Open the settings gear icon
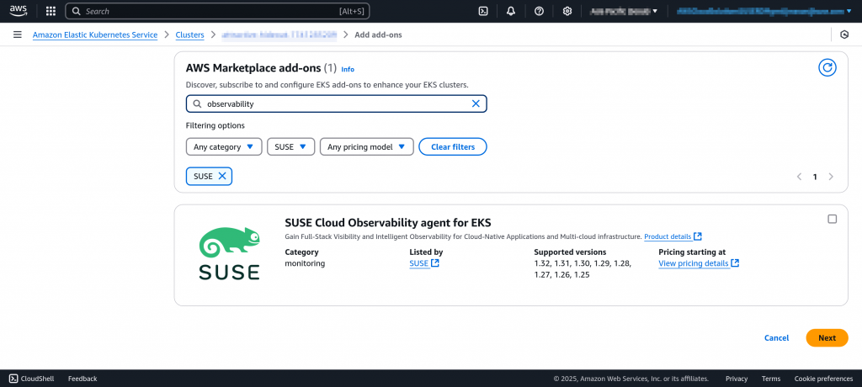The width and height of the screenshot is (862, 387). coord(567,12)
